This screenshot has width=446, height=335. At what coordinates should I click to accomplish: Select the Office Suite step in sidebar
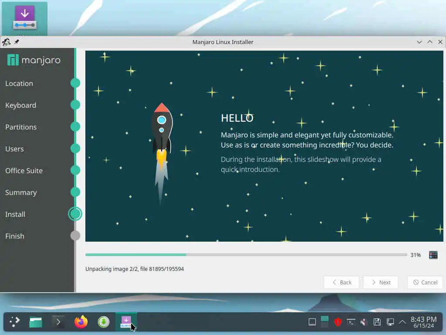(24, 171)
